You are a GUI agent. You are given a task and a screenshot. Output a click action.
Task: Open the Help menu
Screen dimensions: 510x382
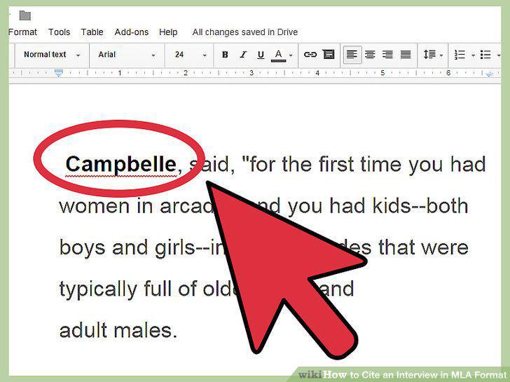tap(168, 32)
